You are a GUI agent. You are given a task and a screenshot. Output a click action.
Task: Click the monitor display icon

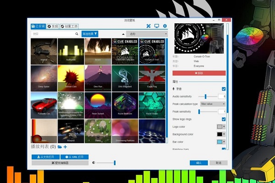point(157,26)
